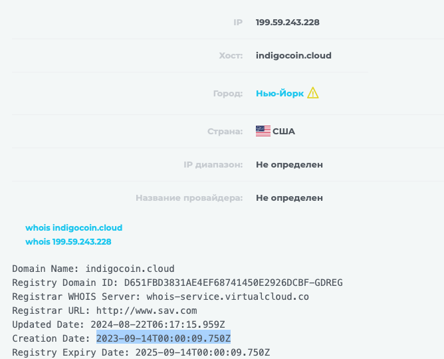Follow the whois 199.59.243.228 link
This screenshot has height=359, width=444.
point(68,242)
